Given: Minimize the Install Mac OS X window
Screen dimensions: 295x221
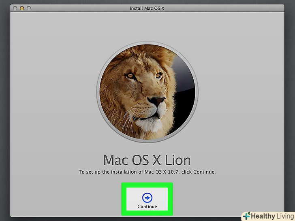Looking at the screenshot, I should click(x=22, y=8).
